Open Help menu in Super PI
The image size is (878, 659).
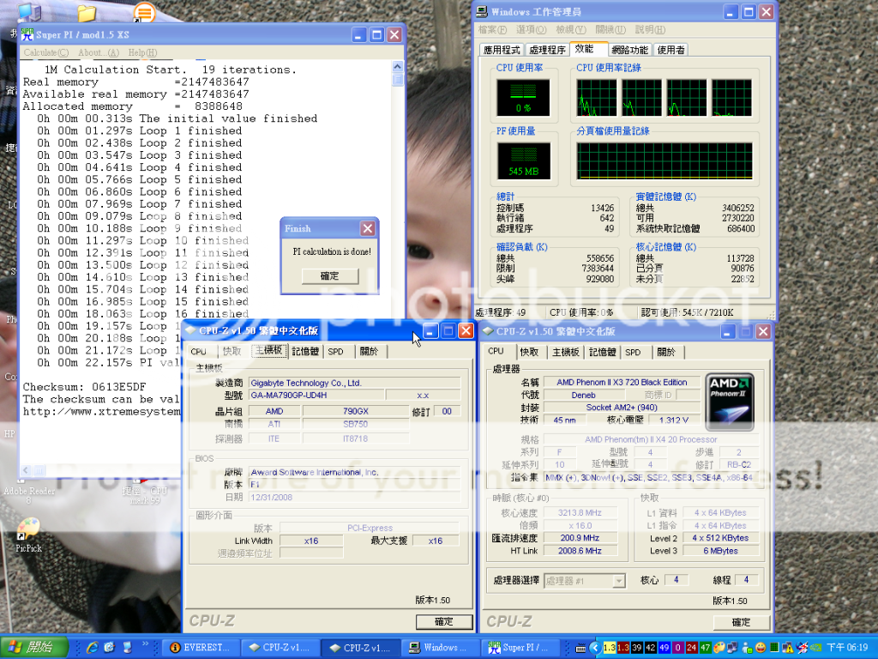[x=143, y=52]
